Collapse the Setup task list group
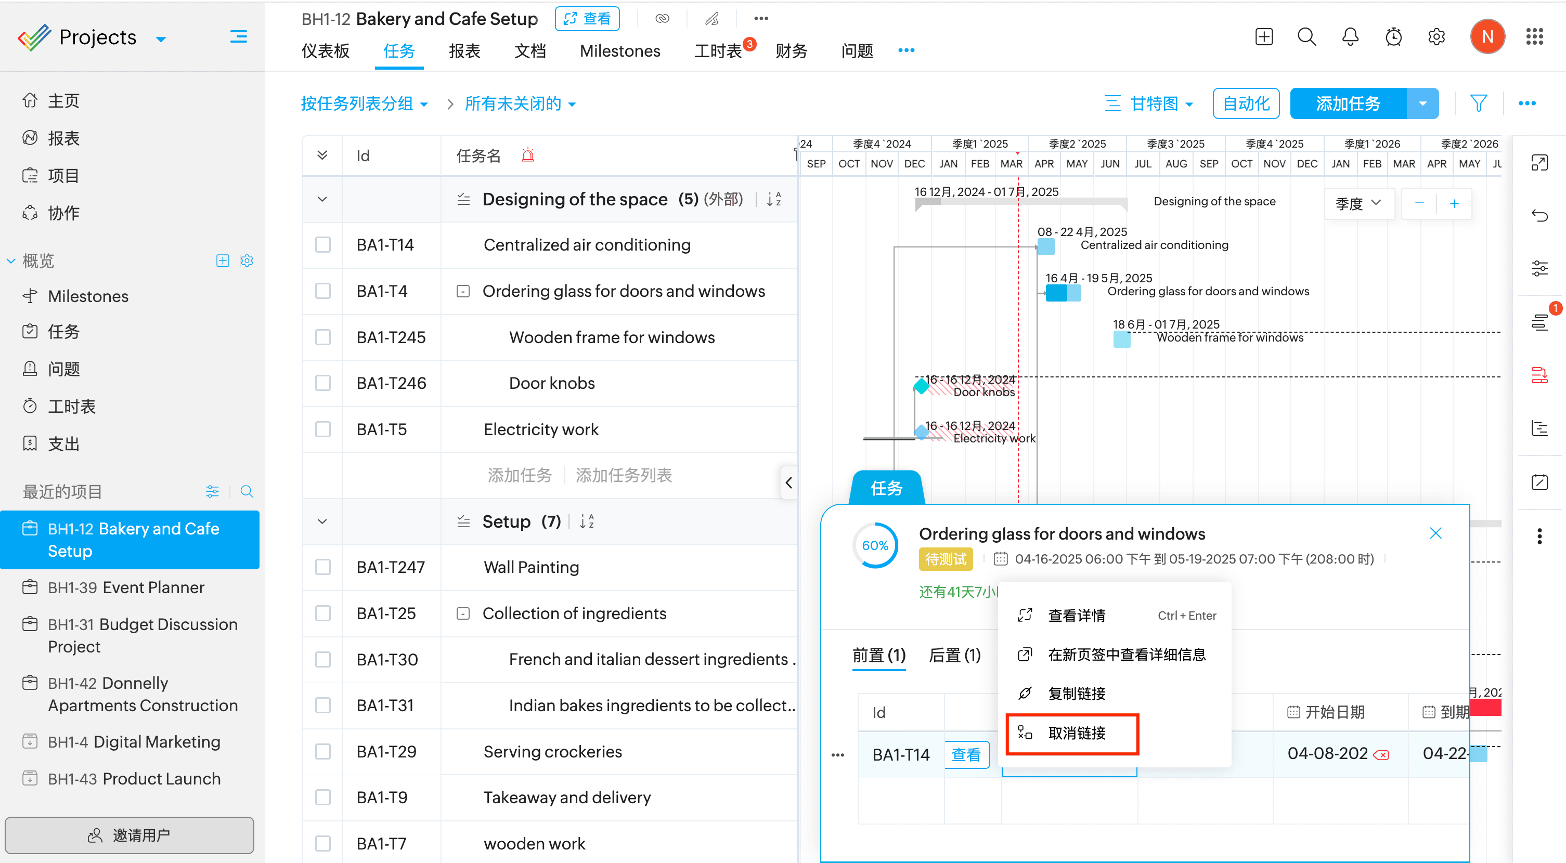The height and width of the screenshot is (863, 1566). click(322, 521)
